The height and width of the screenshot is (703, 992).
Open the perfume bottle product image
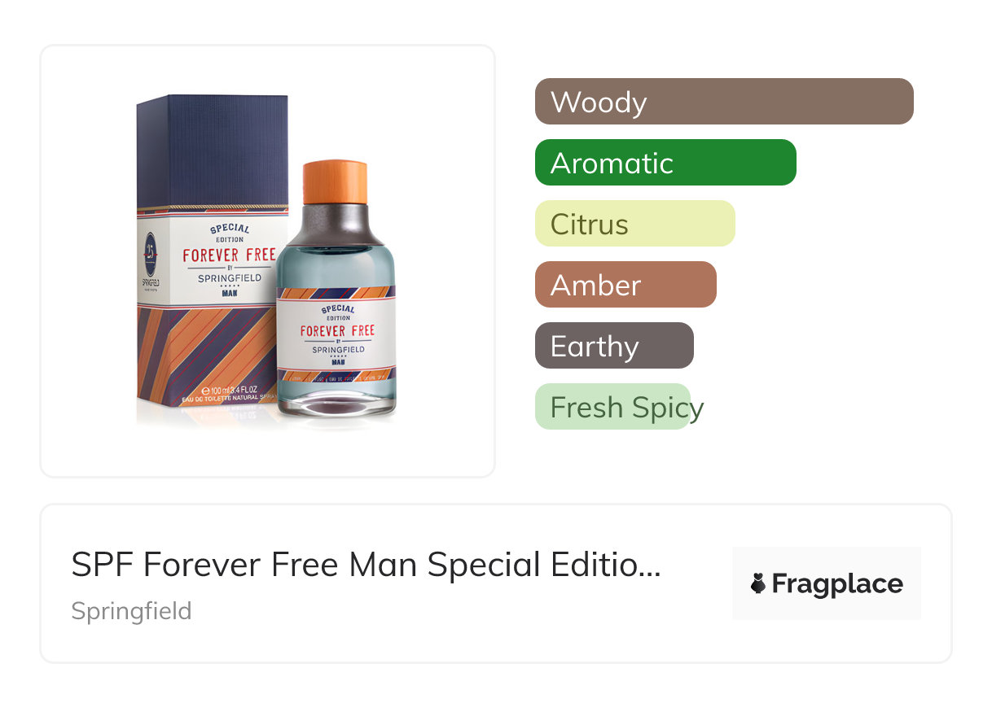336,289
